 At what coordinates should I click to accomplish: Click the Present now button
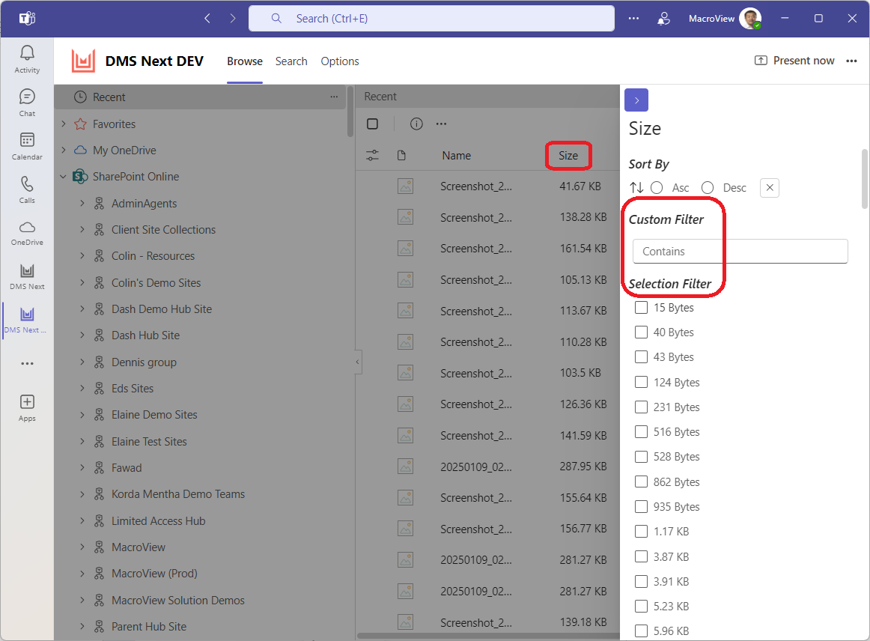[794, 61]
